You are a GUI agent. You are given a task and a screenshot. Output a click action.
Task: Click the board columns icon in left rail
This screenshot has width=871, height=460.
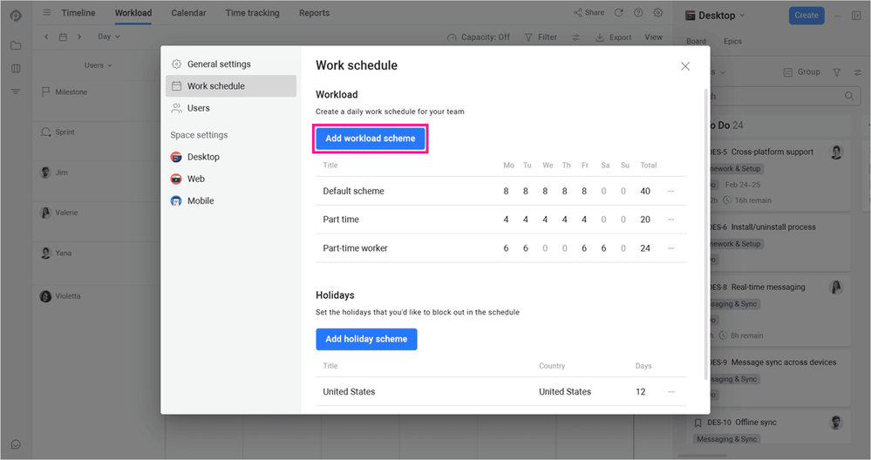click(x=16, y=68)
